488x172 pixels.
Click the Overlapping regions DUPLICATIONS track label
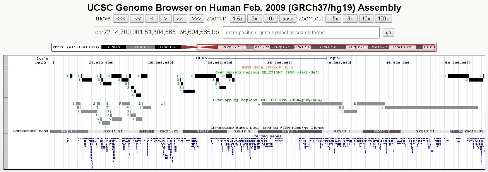pyautogui.click(x=267, y=100)
